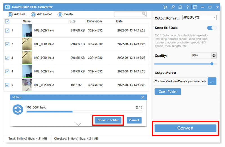Open the Output Format dropdown
Viewport: 225px width, 147px height.
click(x=199, y=17)
